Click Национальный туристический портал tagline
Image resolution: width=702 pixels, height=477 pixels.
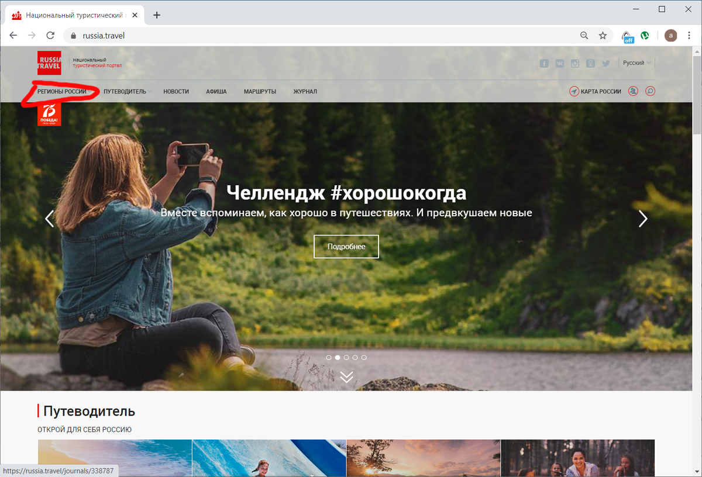[97, 63]
